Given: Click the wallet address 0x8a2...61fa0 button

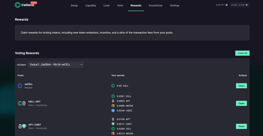Looking at the screenshot, I should point(239,5).
